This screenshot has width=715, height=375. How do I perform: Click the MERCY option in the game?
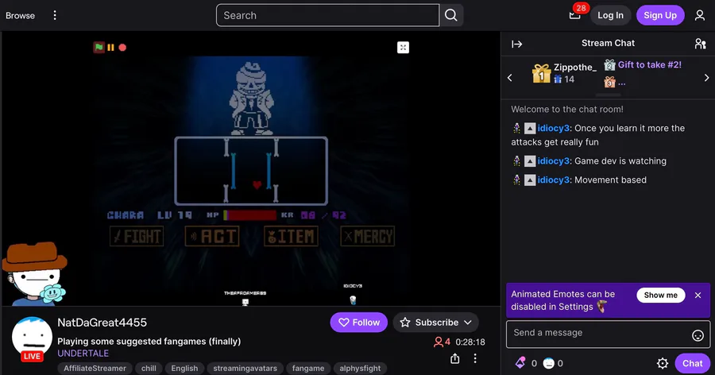tap(368, 236)
